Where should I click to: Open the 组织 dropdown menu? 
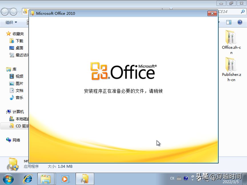11,22
